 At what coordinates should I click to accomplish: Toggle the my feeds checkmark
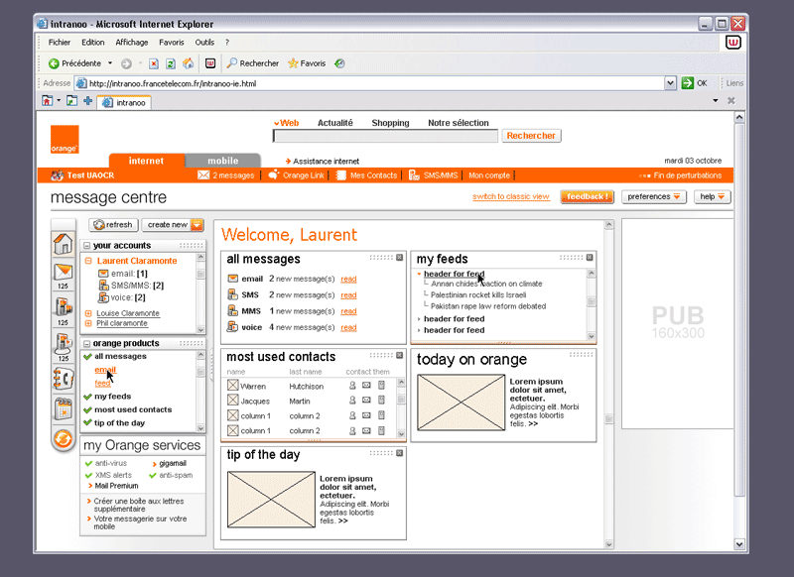(x=87, y=397)
